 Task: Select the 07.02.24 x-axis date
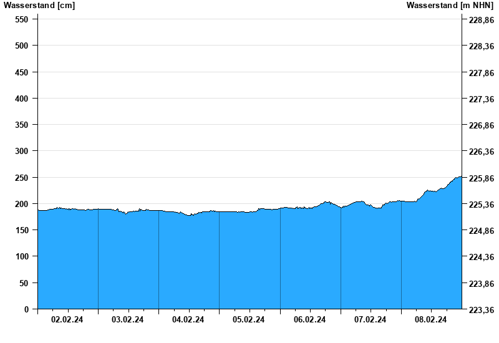pyautogui.click(x=371, y=320)
